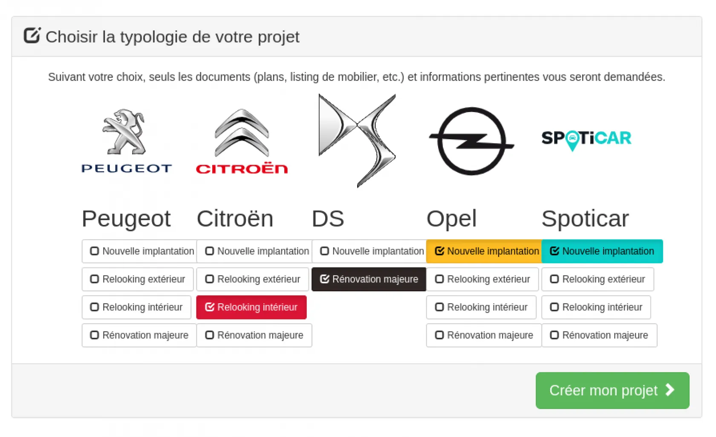Click the Peugeot lion logo

pos(126,140)
